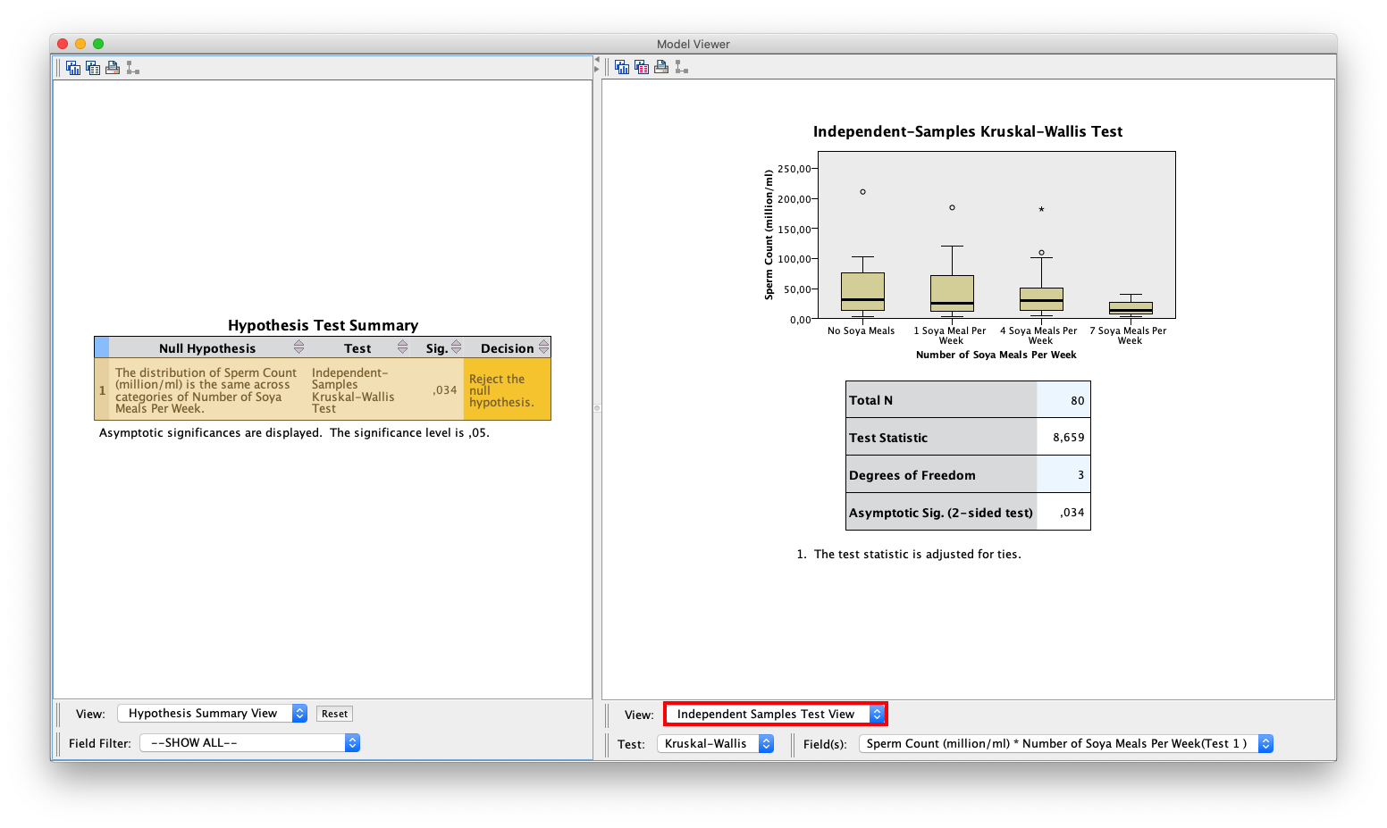Viewport: 1387px width, 828px height.
Task: Click the print icon in left panel toolbar
Action: [x=113, y=68]
